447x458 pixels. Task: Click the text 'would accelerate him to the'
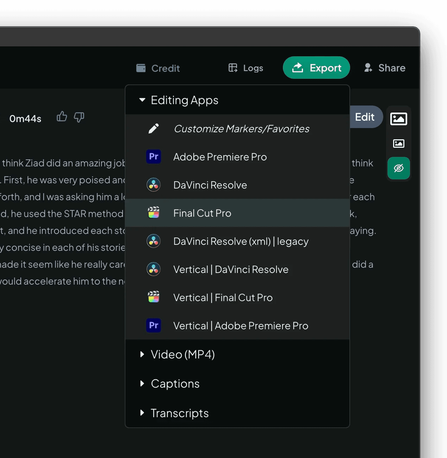coord(58,281)
